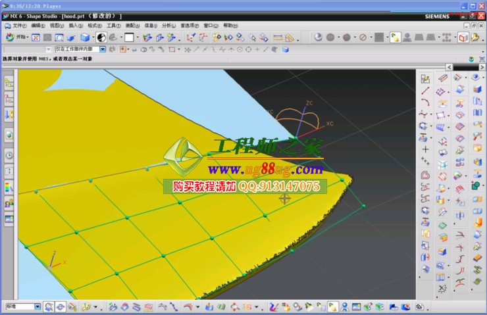
Task: Toggle the black-white shading icon in top toolbar
Action: 101,37
